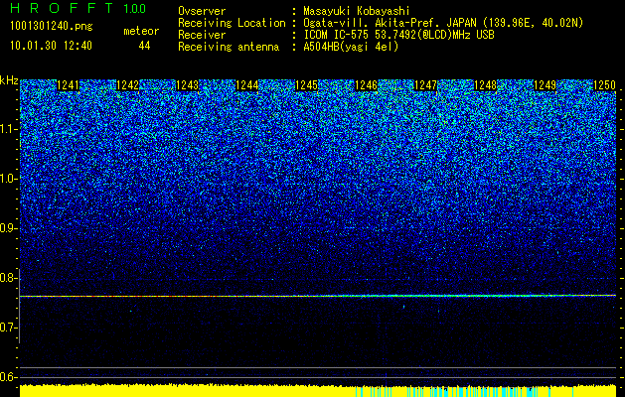Click the 0.6 frequency axis label
Image resolution: width=625 pixels, height=397 pixels.
(x=8, y=377)
